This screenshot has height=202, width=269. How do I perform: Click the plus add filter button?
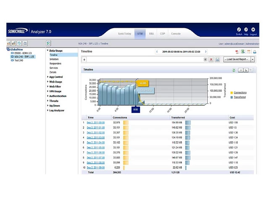pyautogui.click(x=84, y=60)
